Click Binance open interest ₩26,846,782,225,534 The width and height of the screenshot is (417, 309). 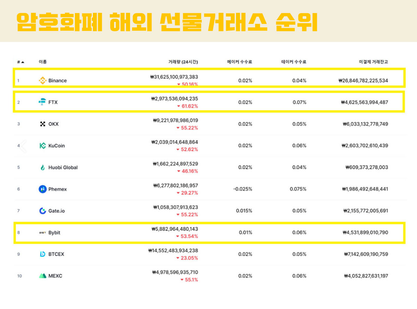click(363, 80)
